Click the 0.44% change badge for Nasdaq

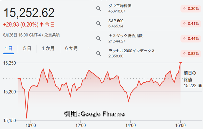(191, 39)
